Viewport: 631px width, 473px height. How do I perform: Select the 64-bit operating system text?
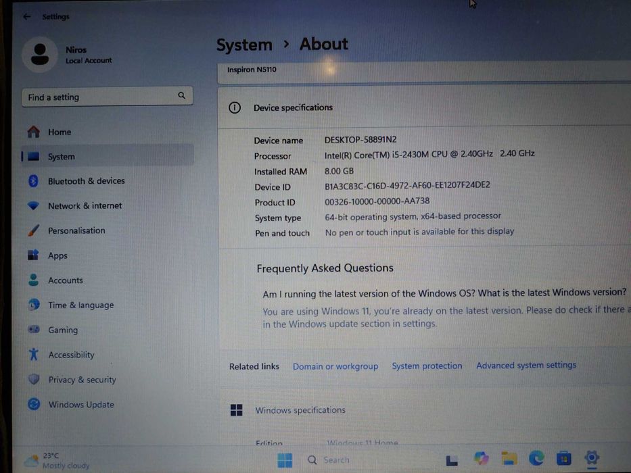tap(413, 216)
